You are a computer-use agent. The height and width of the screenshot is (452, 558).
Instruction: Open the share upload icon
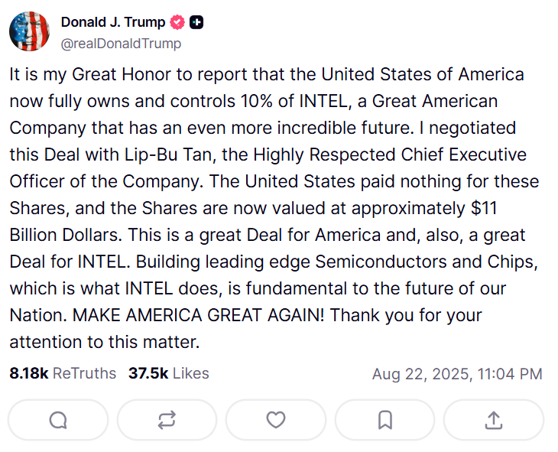pos(494,420)
